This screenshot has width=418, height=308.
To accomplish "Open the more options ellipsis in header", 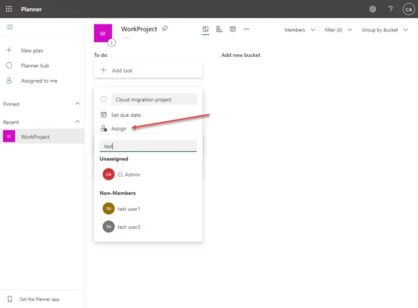I will 246,29.
